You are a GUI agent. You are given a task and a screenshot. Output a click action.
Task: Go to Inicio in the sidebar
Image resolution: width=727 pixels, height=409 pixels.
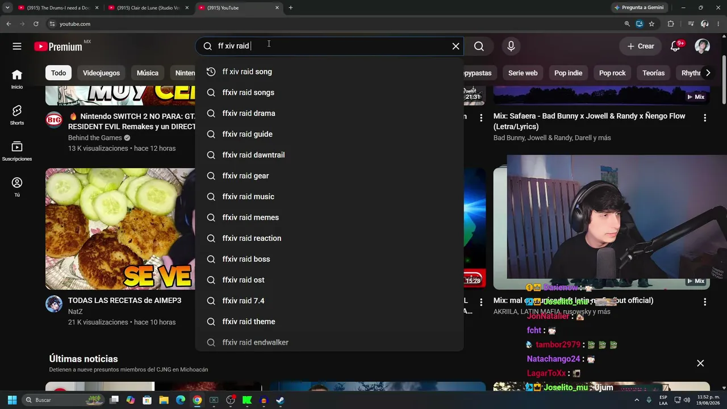click(17, 80)
